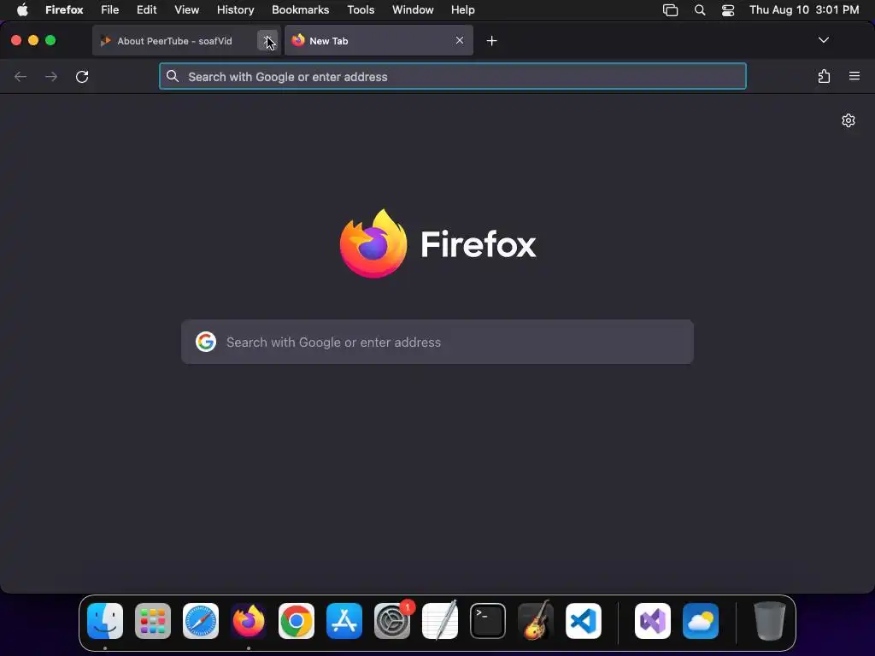Screen dimensions: 875x656
Task: Open the Edit menu
Action: click(146, 10)
